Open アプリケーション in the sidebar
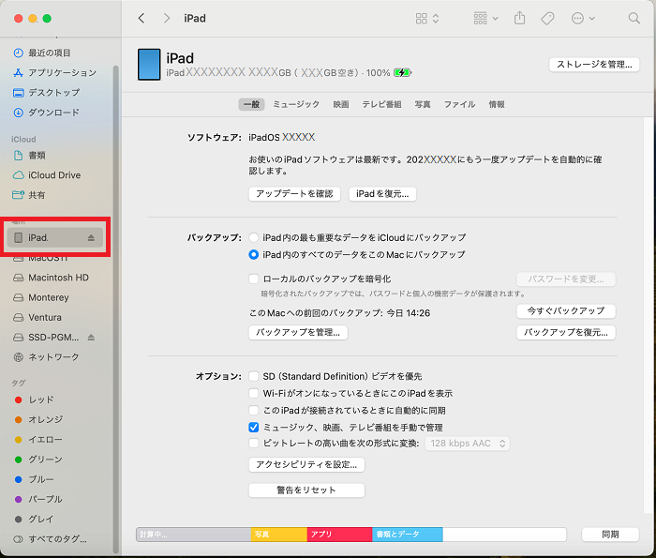The image size is (656, 558). pyautogui.click(x=54, y=73)
